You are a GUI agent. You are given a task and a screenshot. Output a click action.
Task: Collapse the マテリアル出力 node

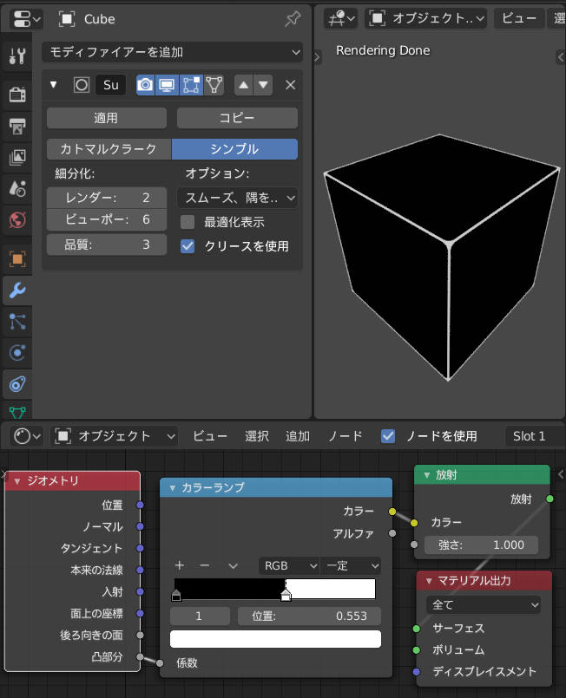coord(429,581)
